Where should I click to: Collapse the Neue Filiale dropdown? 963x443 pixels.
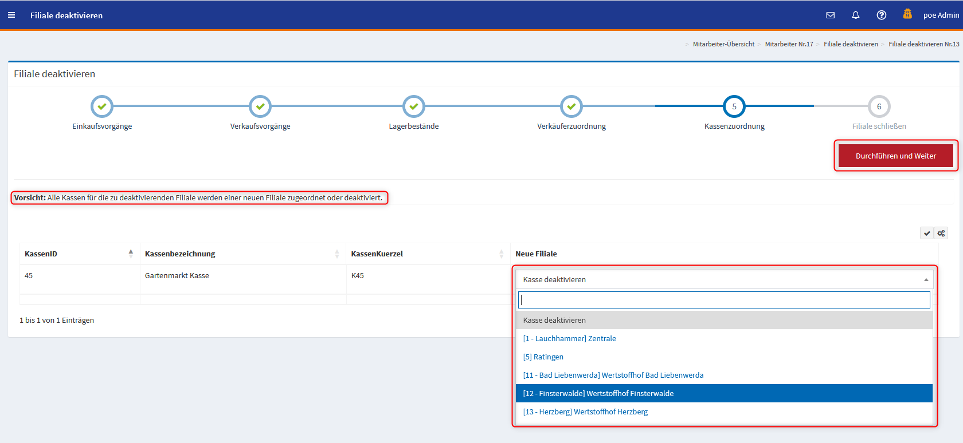724,279
